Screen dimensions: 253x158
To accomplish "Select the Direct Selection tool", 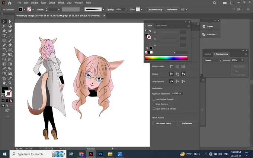I will click(x=10, y=22).
